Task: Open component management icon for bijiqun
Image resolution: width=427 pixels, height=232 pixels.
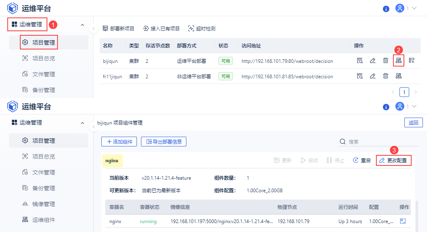Action: tap(399, 60)
